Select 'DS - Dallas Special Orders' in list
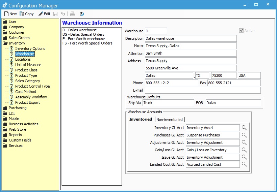277x192 pixels. pos(83,34)
